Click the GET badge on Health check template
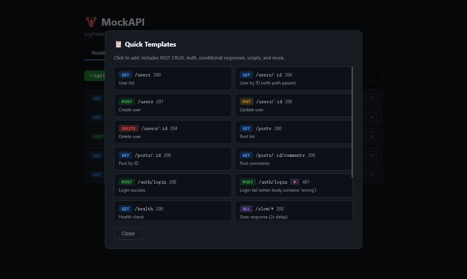Viewport: 467px width, 279px height. (125, 209)
